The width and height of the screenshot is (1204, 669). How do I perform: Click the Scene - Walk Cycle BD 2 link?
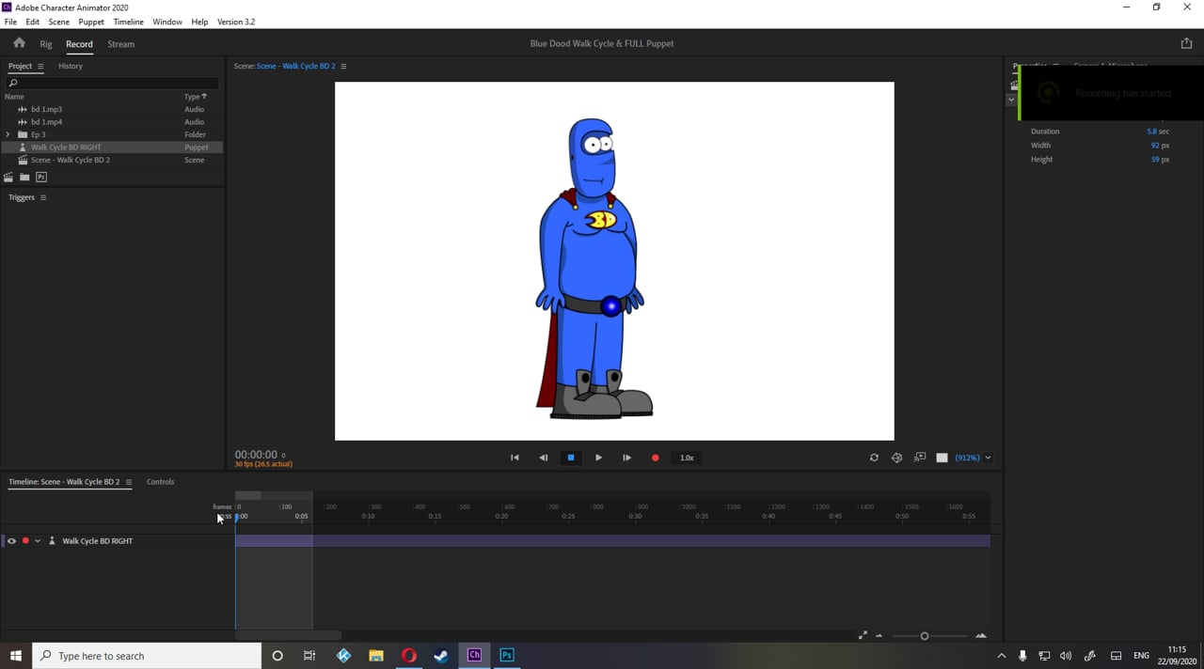[x=295, y=67]
